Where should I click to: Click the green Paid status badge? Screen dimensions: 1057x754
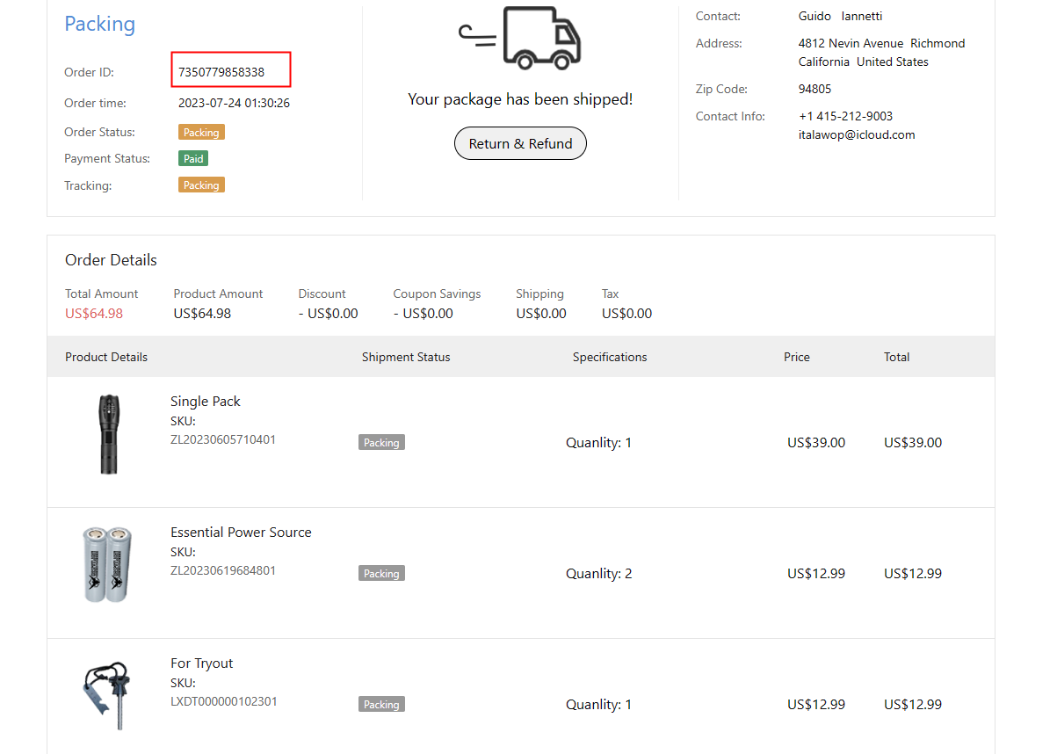[x=193, y=159]
